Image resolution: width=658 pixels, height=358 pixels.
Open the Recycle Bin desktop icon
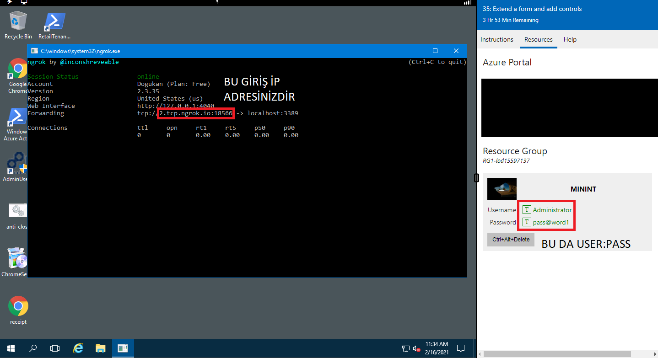(18, 25)
